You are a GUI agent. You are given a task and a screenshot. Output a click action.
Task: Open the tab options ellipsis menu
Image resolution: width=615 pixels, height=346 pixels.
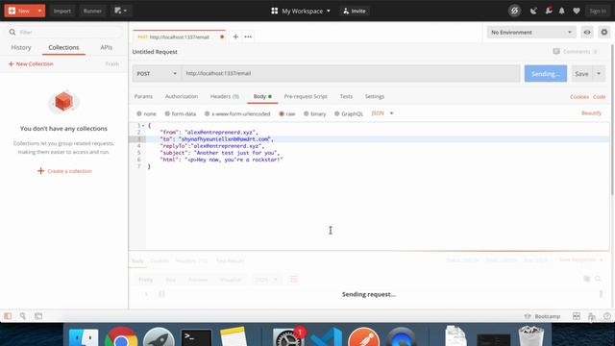pyautogui.click(x=248, y=37)
